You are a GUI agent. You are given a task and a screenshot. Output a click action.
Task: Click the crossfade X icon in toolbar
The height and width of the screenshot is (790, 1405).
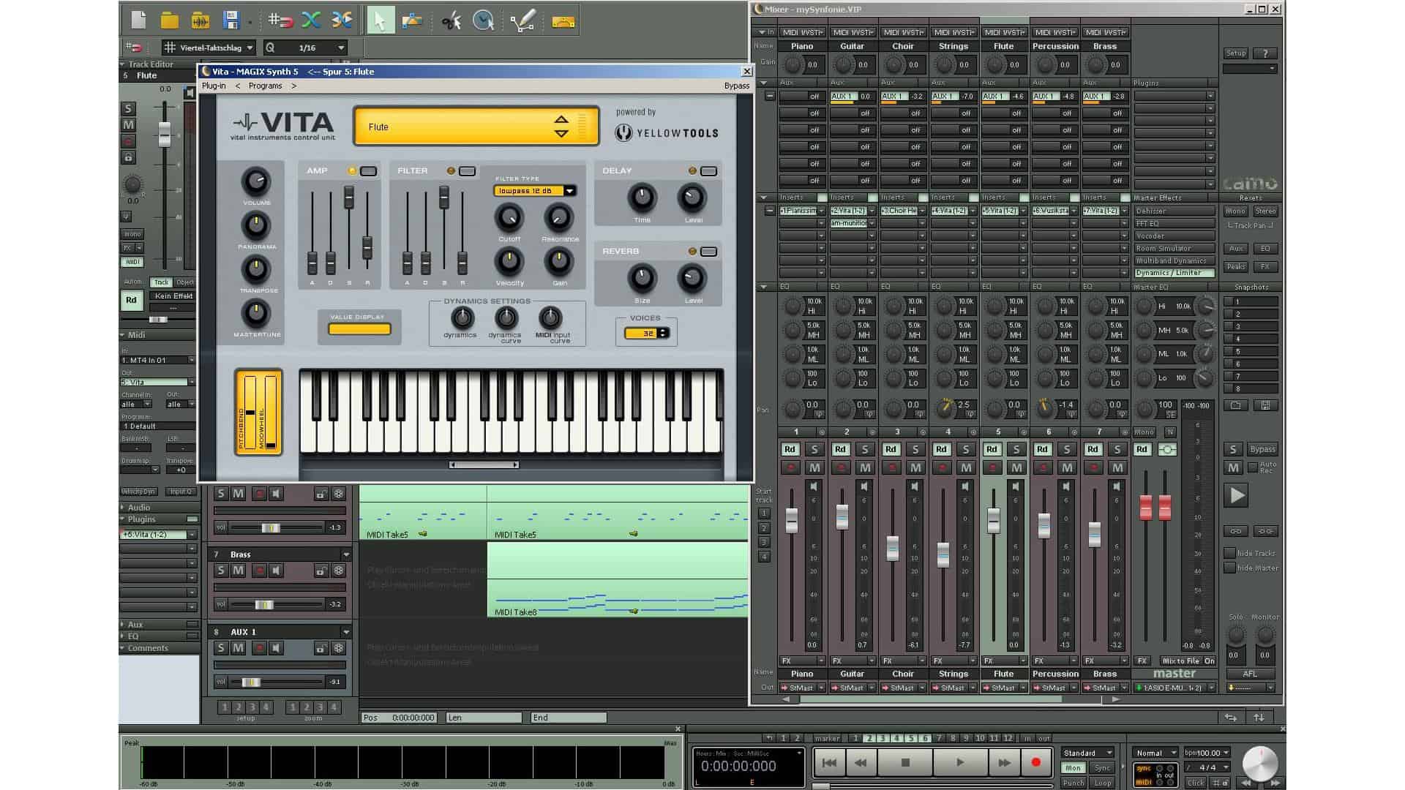point(311,20)
